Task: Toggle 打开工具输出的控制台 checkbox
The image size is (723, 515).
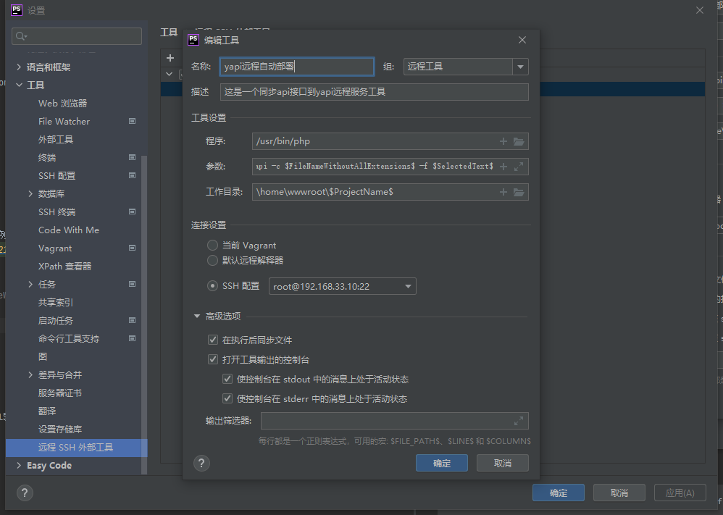Action: [212, 359]
